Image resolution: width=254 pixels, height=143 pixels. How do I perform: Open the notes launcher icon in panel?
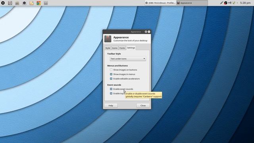click(x=31, y=3)
